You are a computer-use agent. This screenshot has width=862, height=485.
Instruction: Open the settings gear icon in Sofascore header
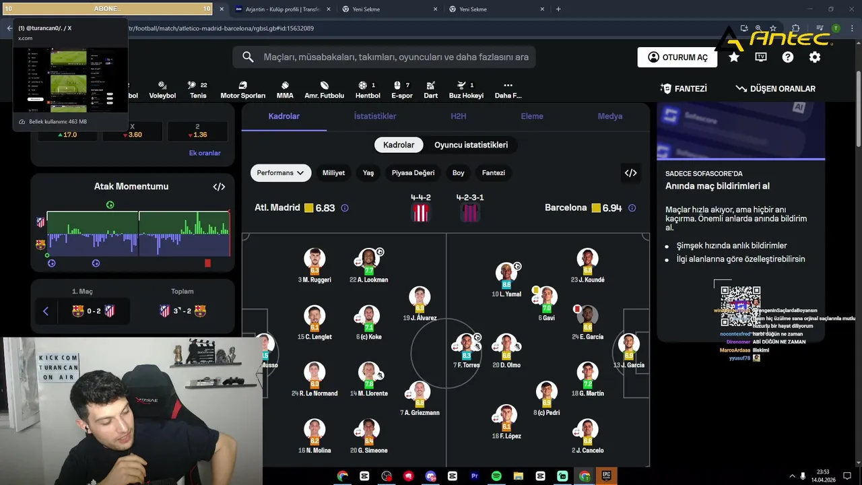(x=815, y=57)
